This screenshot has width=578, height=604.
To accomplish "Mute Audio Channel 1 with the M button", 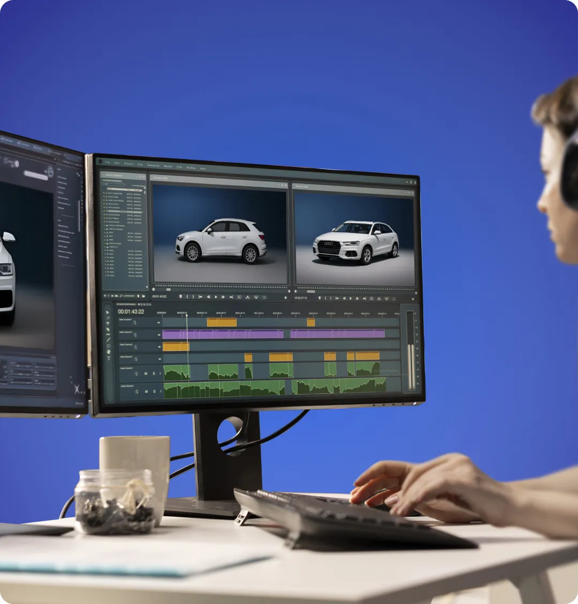I will click(146, 373).
